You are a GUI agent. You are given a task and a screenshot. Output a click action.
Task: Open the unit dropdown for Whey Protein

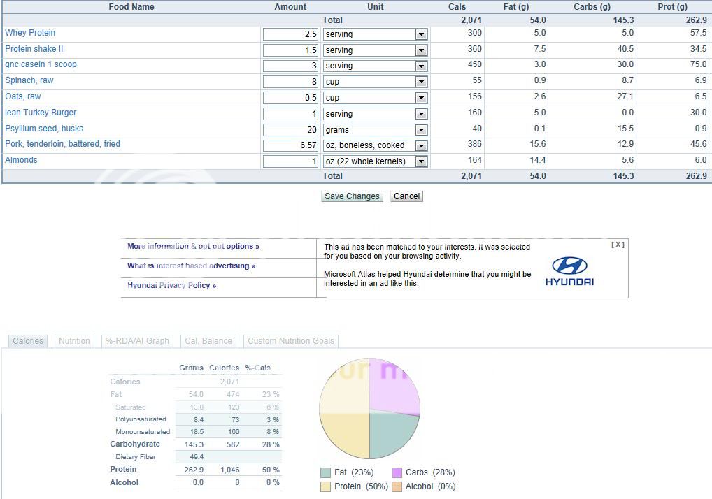(x=421, y=34)
